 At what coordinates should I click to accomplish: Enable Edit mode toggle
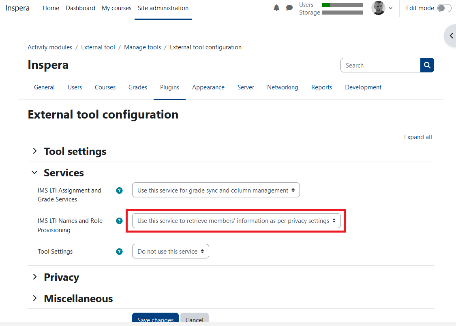click(x=444, y=8)
